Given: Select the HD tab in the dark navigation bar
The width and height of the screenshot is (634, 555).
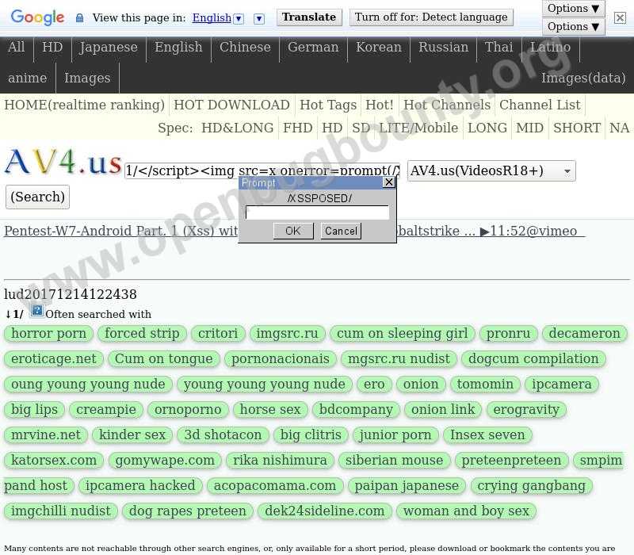Looking at the screenshot, I should click(52, 48).
